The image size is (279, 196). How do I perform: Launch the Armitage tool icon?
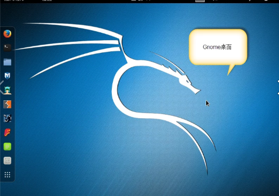[x=7, y=90]
